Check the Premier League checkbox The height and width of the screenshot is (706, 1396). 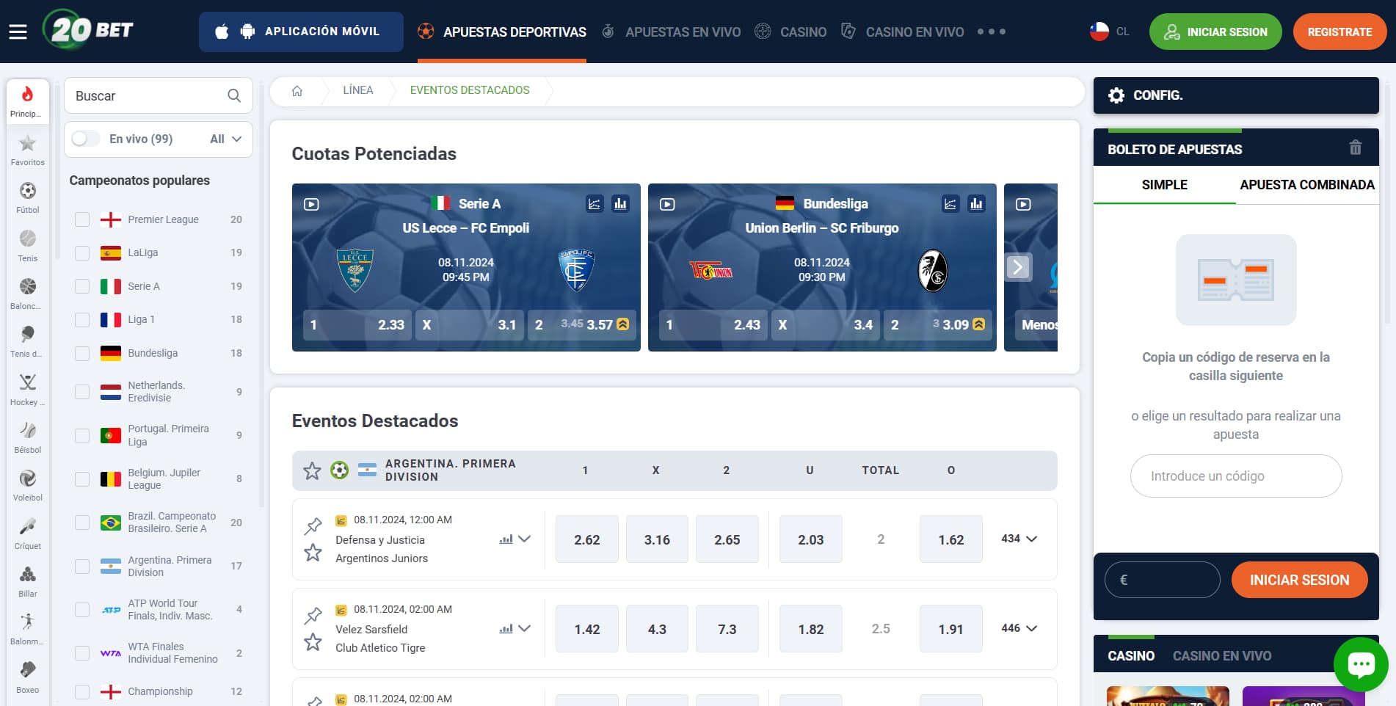(x=81, y=219)
